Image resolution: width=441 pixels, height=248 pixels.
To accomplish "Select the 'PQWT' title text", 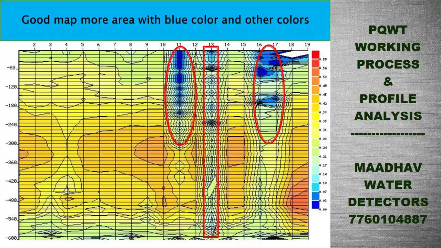I will (388, 30).
